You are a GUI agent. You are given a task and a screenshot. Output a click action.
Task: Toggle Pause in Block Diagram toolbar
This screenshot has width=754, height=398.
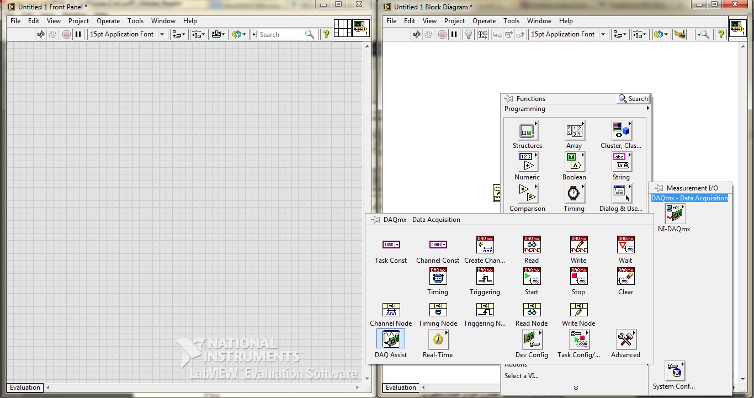(454, 34)
